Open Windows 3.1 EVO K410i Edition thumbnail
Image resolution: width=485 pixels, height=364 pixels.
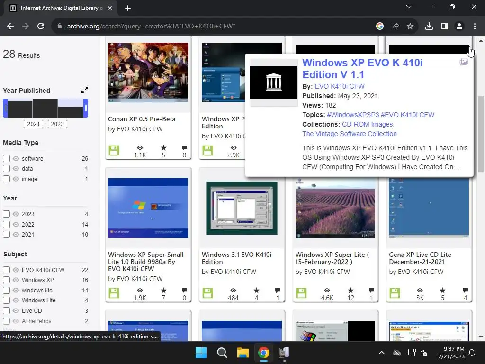pos(242,208)
